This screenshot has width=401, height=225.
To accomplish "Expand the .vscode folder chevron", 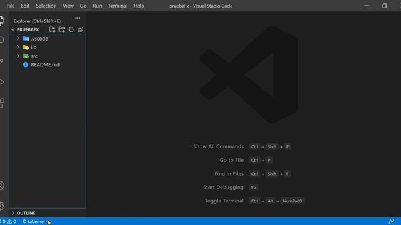I will click(18, 38).
